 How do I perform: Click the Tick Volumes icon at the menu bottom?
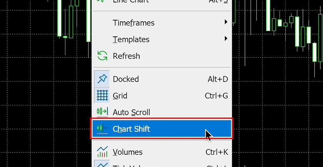[x=102, y=165]
